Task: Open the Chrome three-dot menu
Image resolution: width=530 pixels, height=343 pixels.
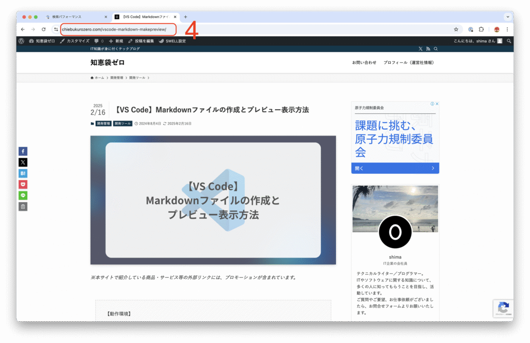Action: pyautogui.click(x=507, y=29)
